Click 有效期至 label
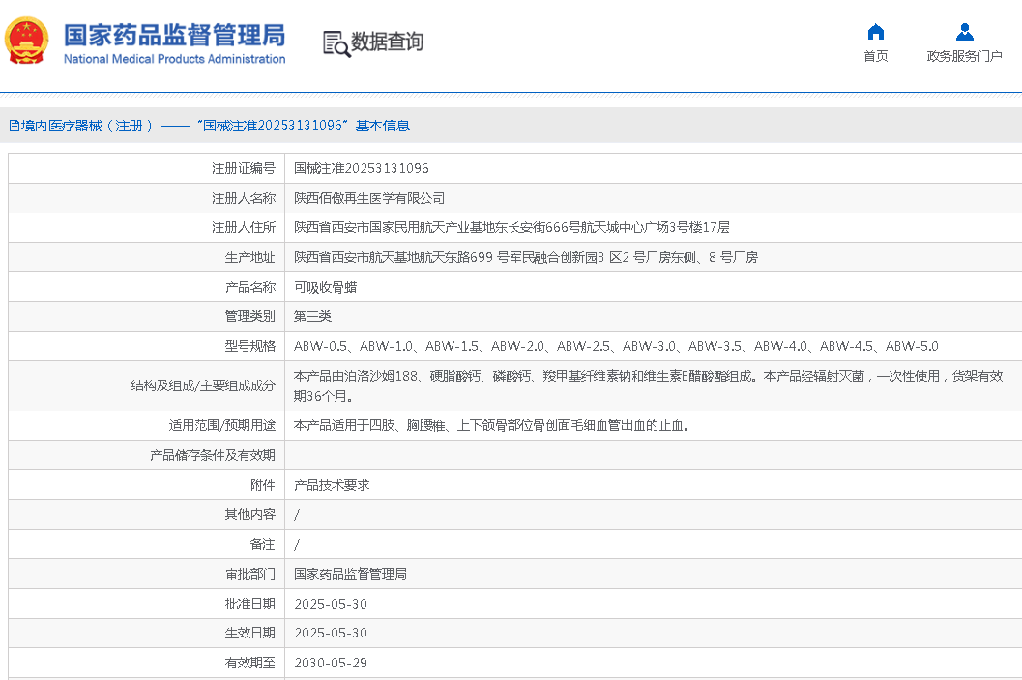Viewport: 1022px width, 680px height. click(249, 663)
